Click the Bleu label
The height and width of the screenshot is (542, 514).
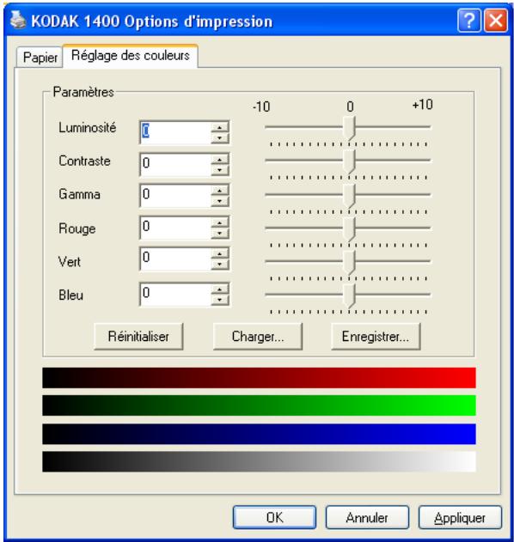pyautogui.click(x=70, y=295)
